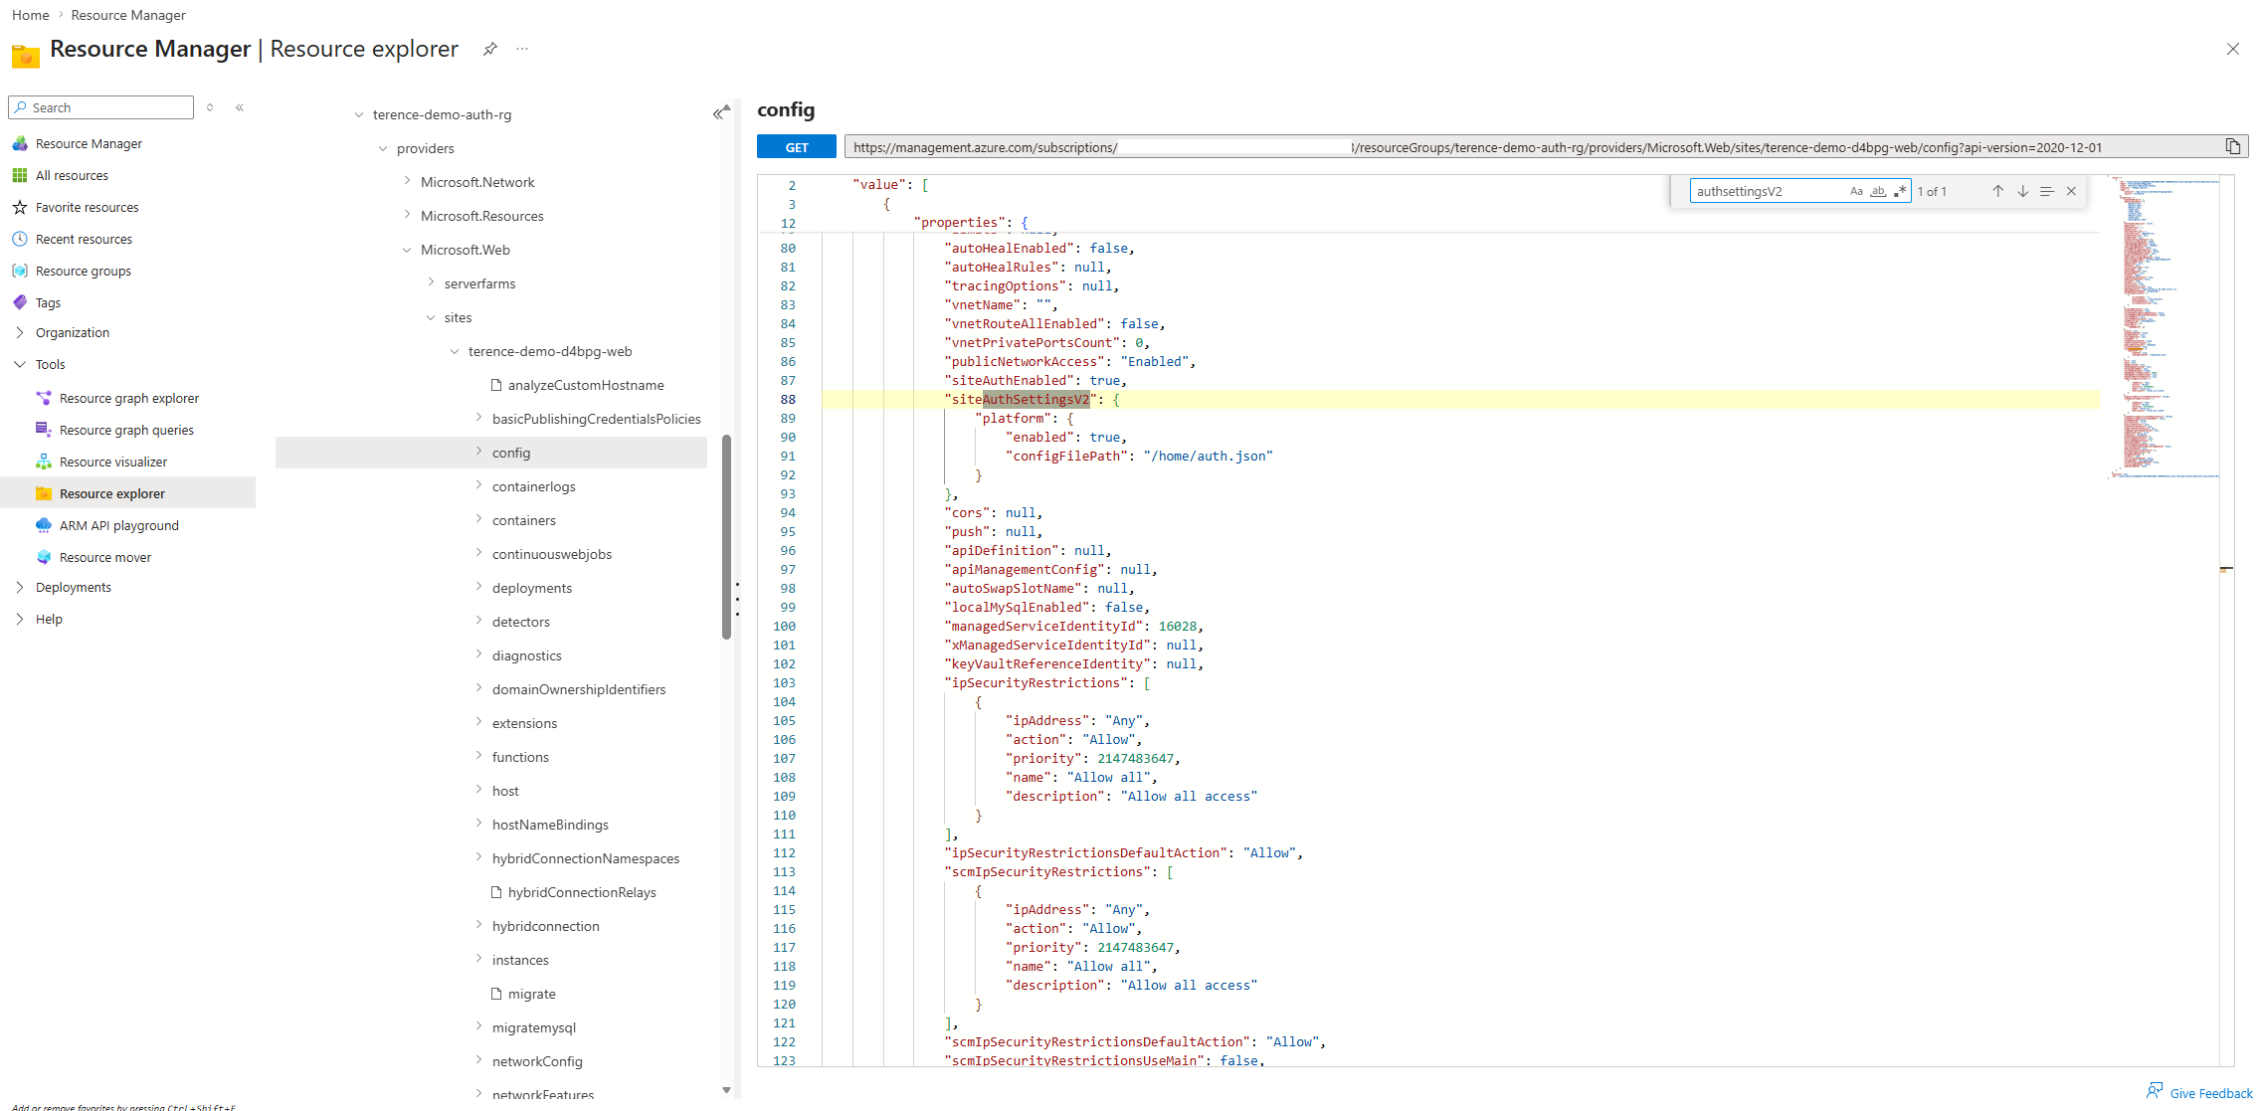Toggle Match Whole Word option
Image resolution: width=2258 pixels, height=1111 pixels.
1878,191
